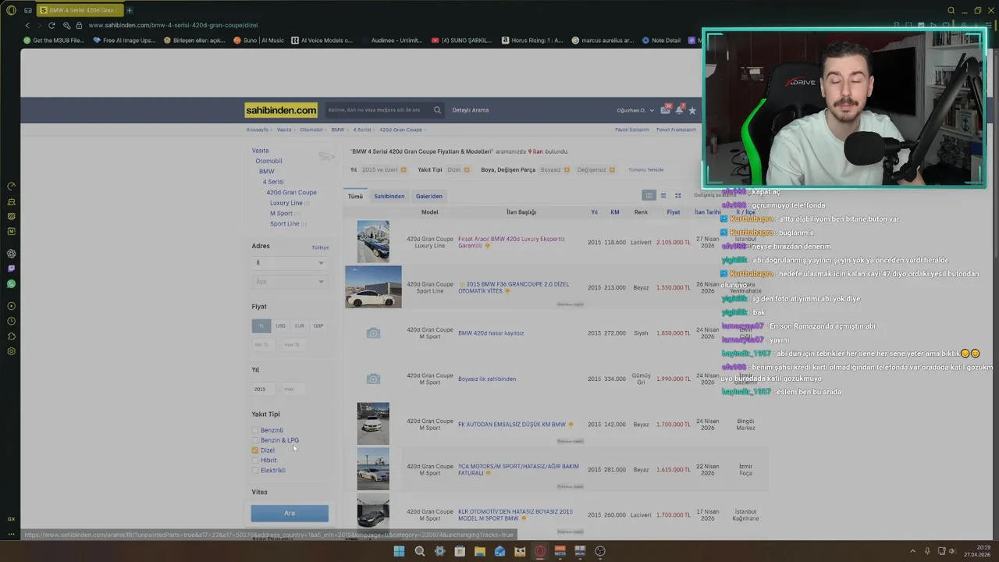Open browser search icon at top right

tap(951, 10)
